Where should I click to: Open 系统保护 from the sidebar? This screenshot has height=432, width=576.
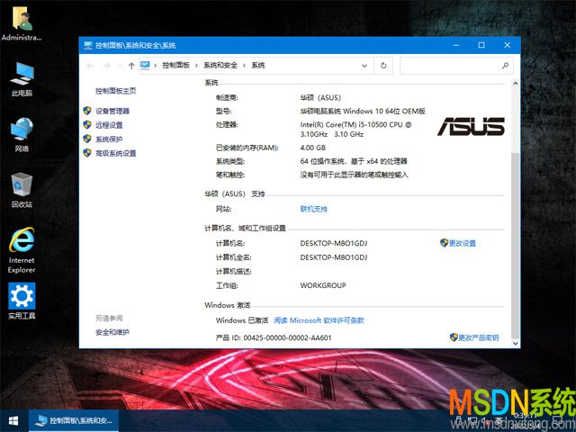109,139
